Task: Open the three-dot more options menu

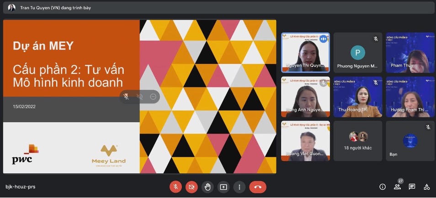Action: click(239, 187)
